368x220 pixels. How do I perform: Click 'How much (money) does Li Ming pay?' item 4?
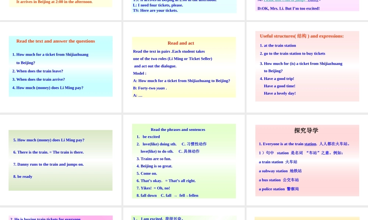(47, 88)
